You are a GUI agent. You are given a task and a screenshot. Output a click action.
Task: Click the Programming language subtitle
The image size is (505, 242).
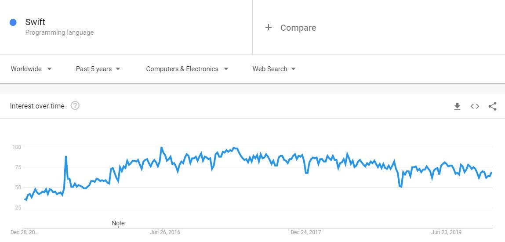(x=60, y=33)
